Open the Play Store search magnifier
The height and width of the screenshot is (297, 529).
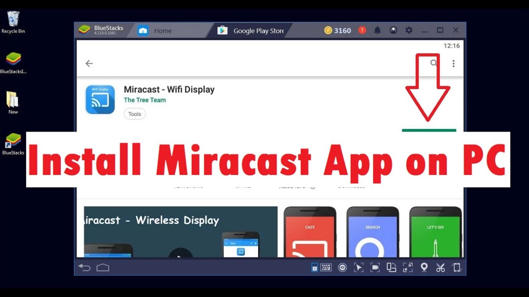434,63
